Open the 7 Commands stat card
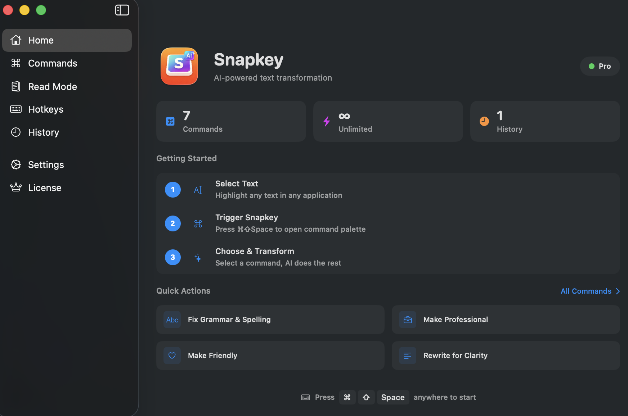 [x=231, y=121]
